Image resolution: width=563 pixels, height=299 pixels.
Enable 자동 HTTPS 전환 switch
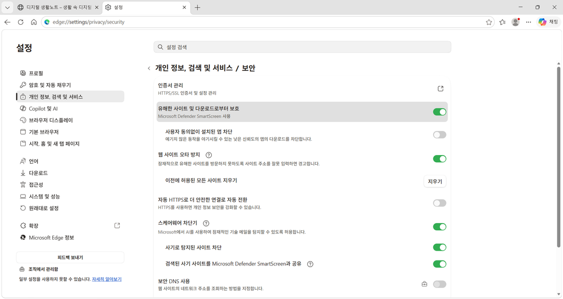click(x=439, y=203)
